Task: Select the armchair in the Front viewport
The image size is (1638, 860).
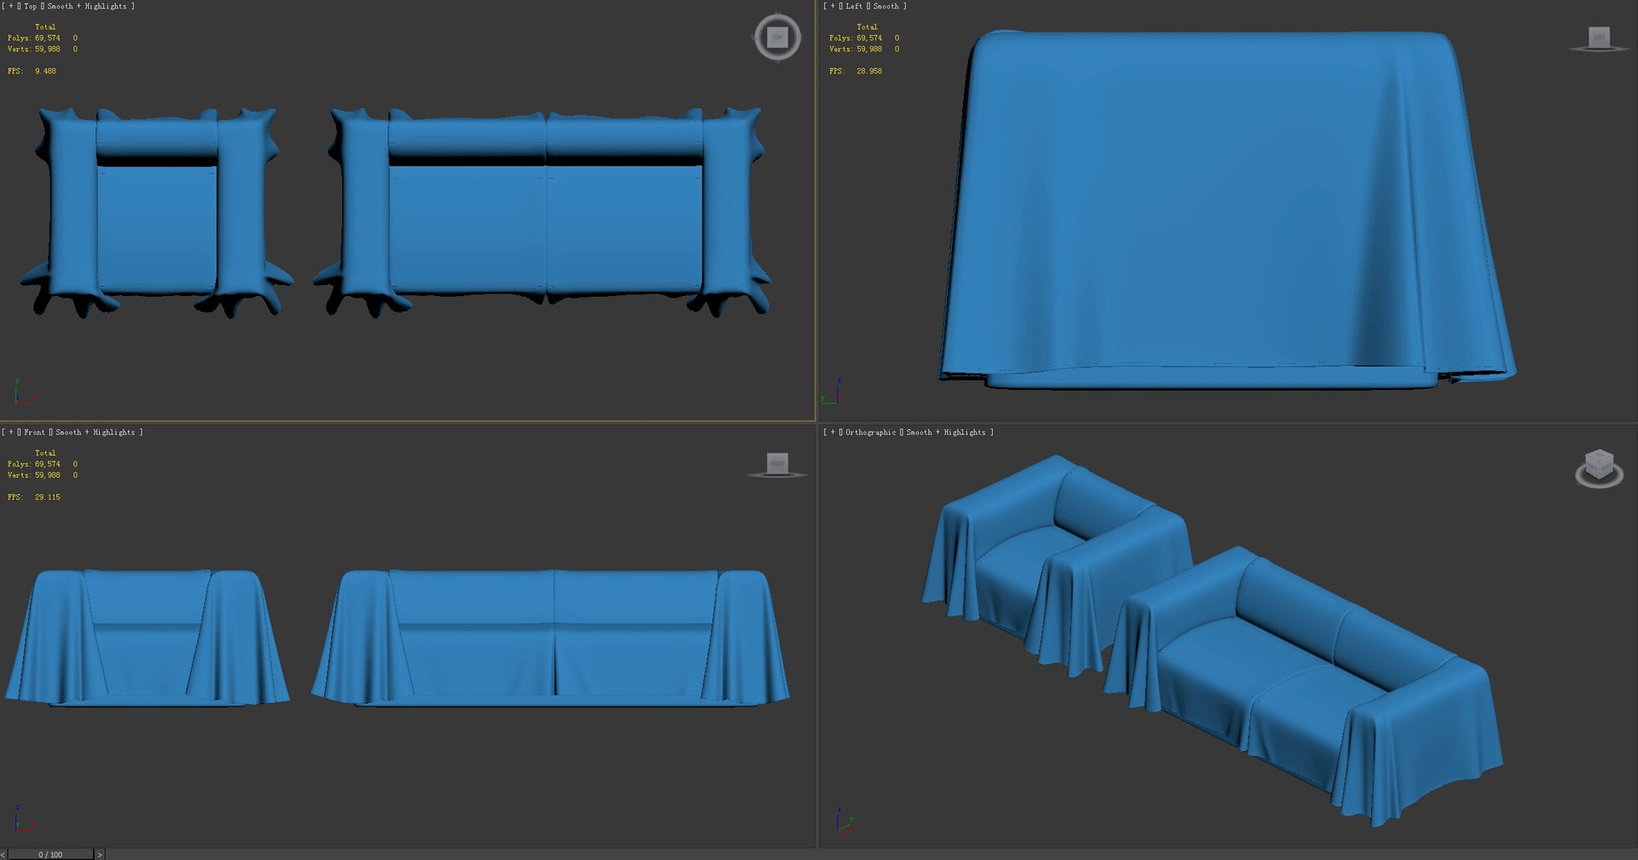Action: 147,636
